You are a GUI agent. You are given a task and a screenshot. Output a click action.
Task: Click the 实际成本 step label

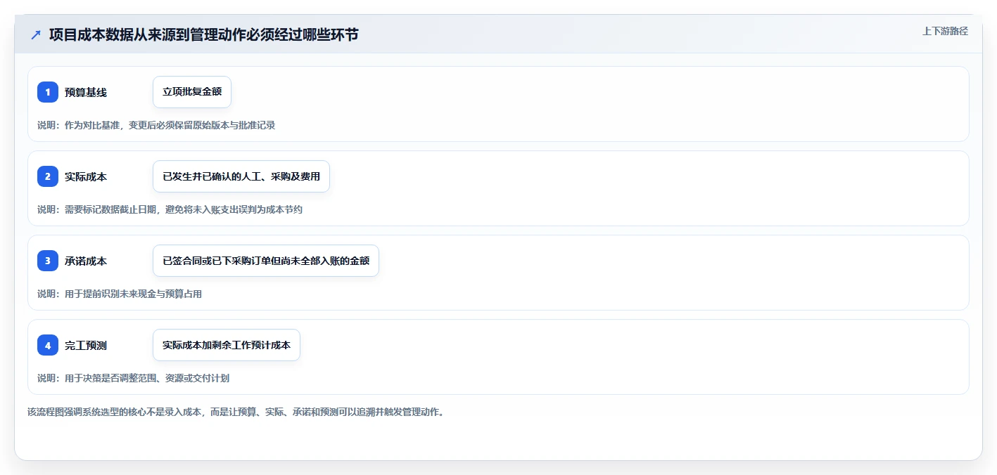pyautogui.click(x=86, y=176)
